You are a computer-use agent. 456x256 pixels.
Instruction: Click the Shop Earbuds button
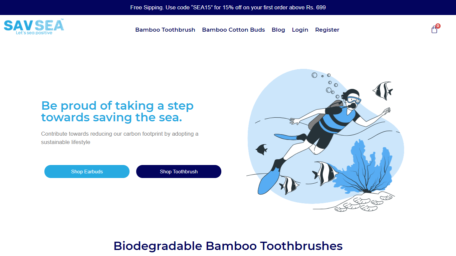coord(87,171)
